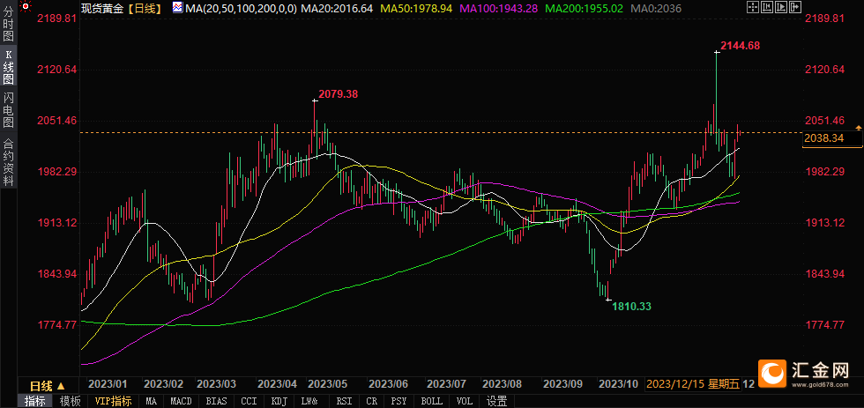This screenshot has width=864, height=408.
Task: Apply the RSI indicator
Action: pos(345,402)
